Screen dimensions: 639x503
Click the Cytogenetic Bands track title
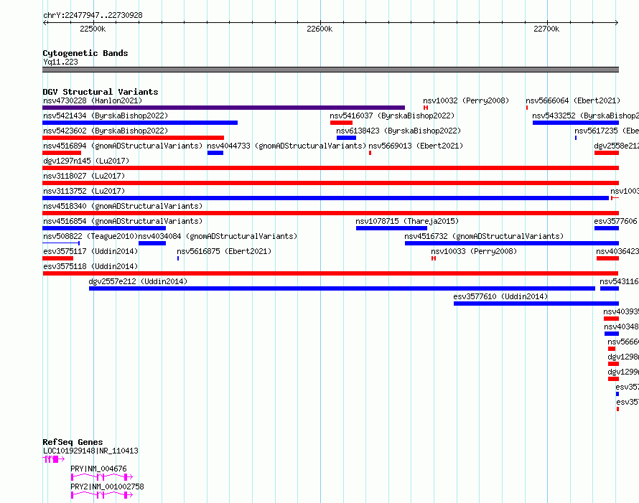click(85, 53)
